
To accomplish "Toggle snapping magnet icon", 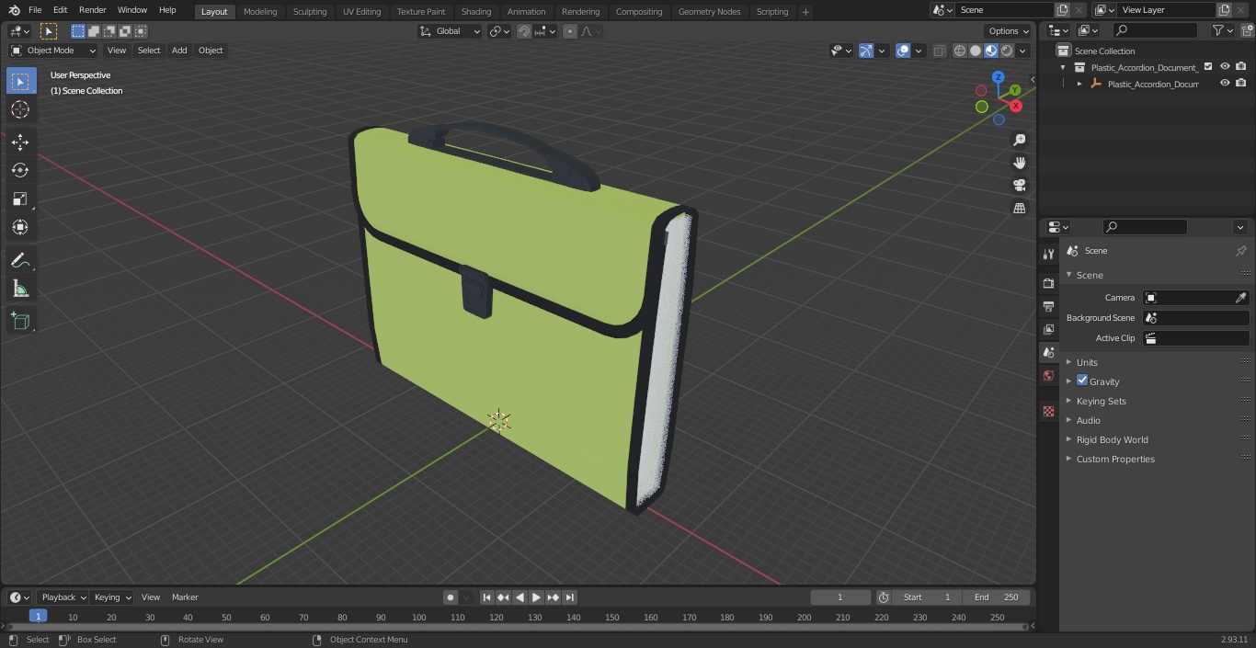I will 524,31.
